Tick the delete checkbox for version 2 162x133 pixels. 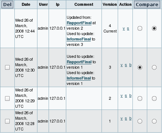point(8,98)
